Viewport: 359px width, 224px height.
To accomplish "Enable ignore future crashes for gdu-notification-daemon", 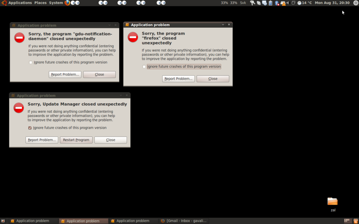I will [x=31, y=62].
